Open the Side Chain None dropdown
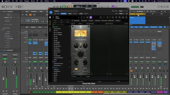The width and height of the screenshot is (170, 95). 123,11
